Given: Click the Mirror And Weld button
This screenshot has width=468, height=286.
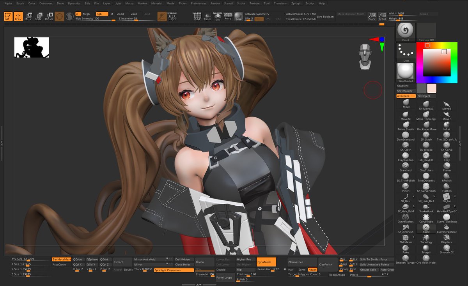Looking at the screenshot, I should click(153, 259).
